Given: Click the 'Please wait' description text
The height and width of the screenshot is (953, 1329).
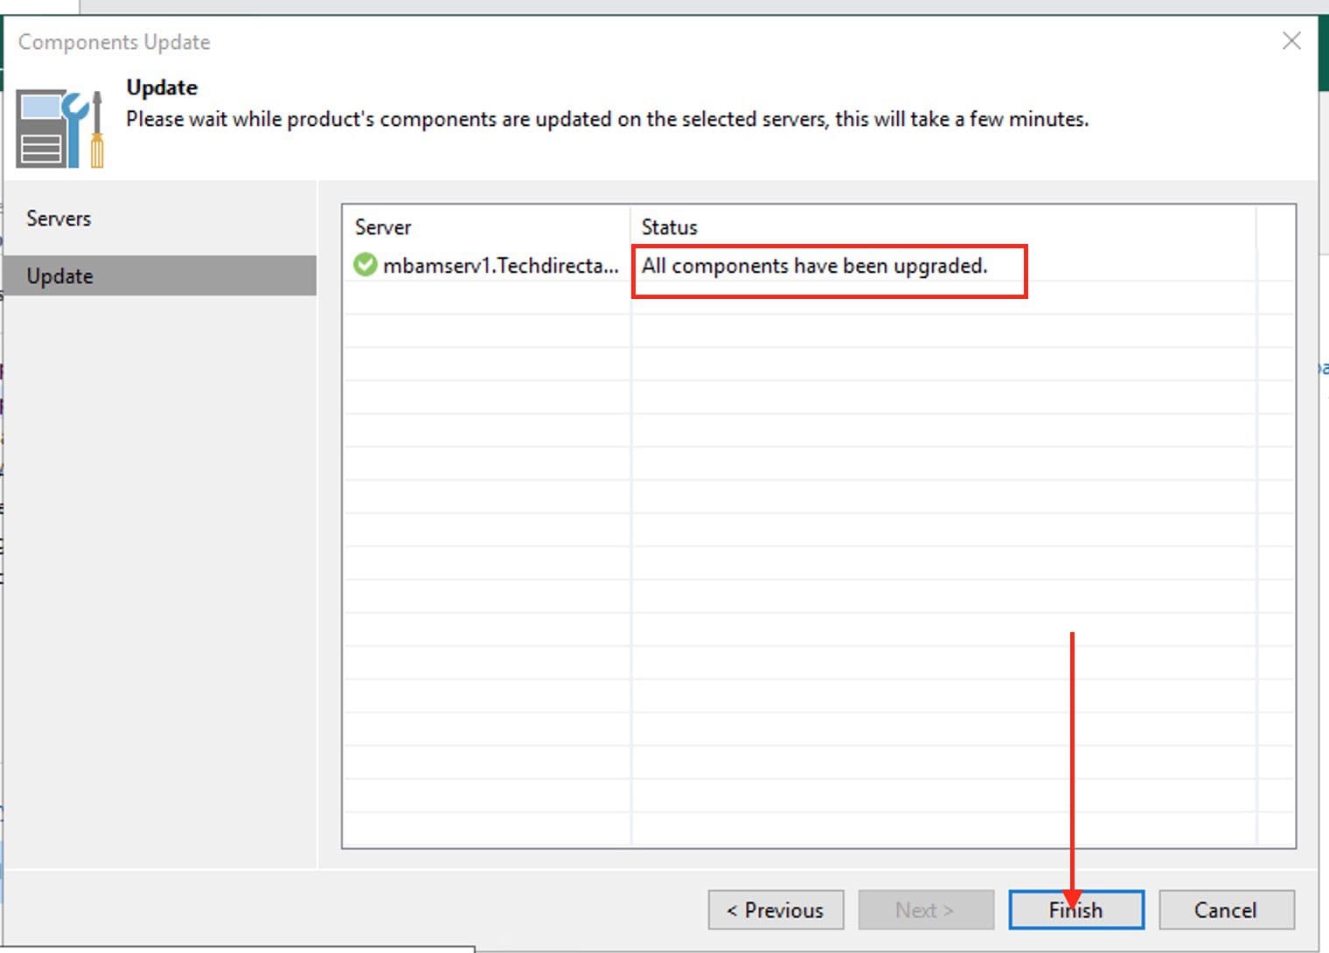Looking at the screenshot, I should pos(607,119).
